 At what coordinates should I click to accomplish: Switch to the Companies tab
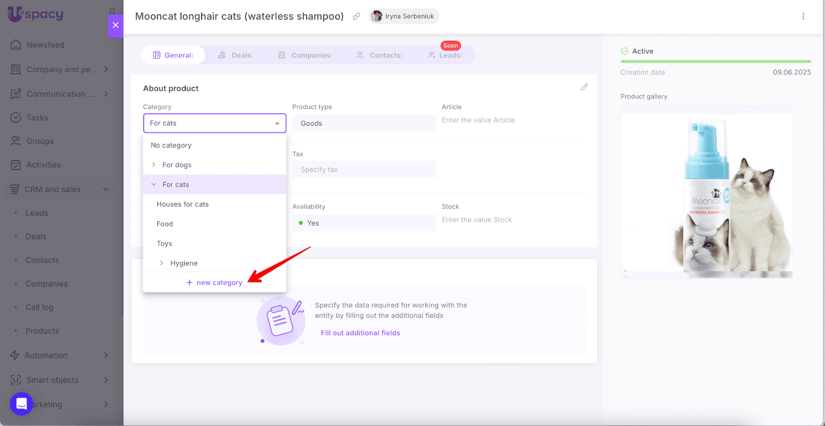tap(305, 55)
